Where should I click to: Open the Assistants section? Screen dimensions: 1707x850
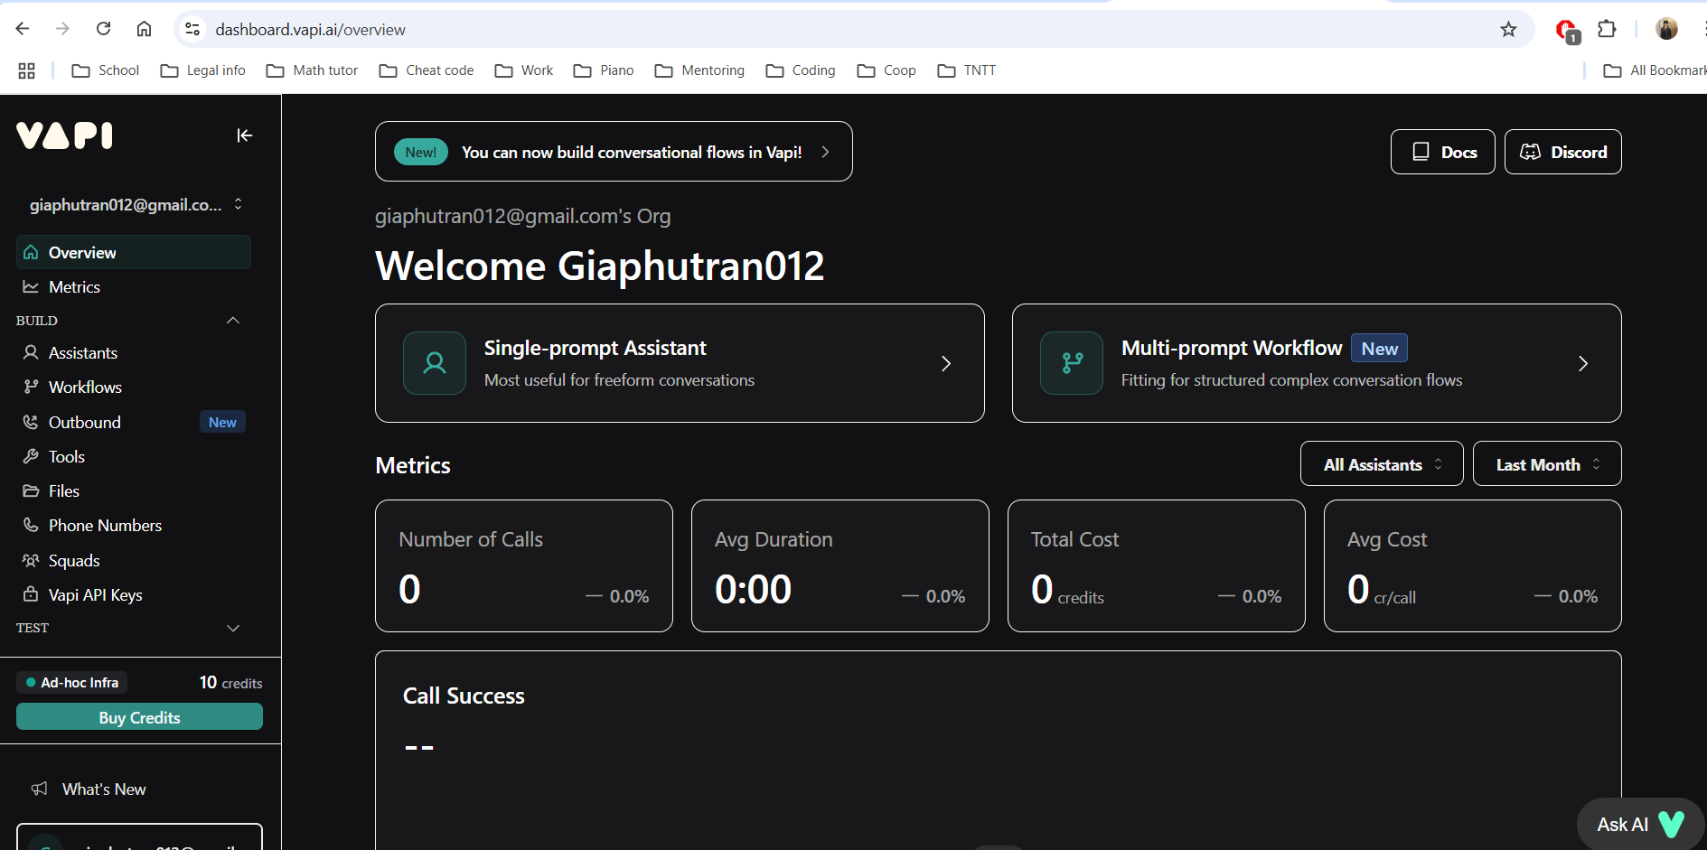134,353
